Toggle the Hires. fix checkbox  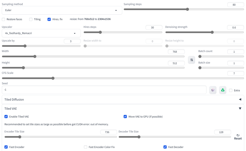(x=49, y=19)
